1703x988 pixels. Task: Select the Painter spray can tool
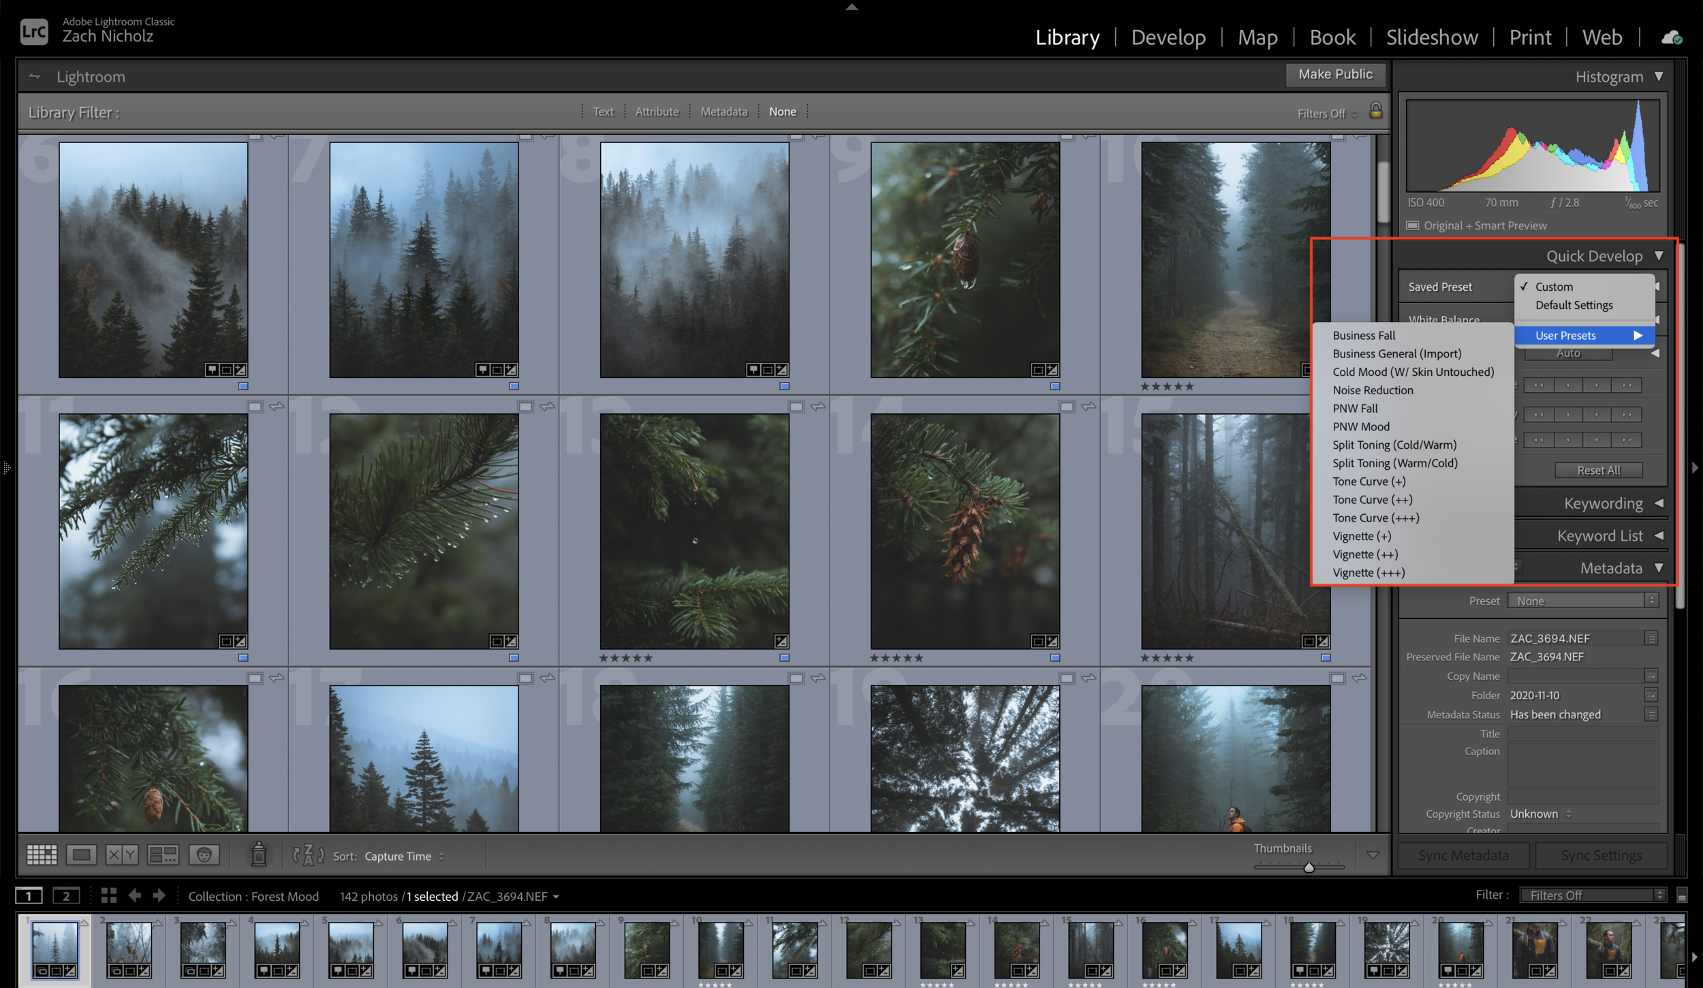point(259,855)
